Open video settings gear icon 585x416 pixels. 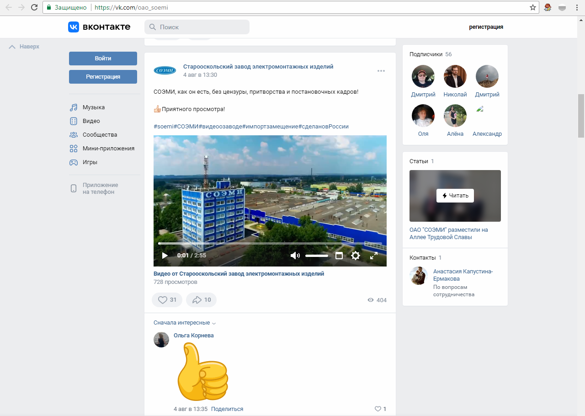pos(356,256)
